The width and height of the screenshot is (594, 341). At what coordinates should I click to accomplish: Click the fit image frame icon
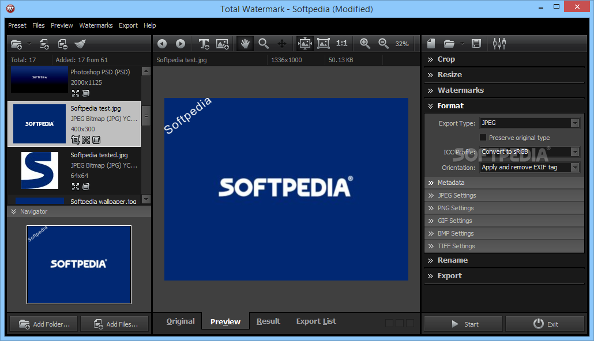[x=323, y=44]
